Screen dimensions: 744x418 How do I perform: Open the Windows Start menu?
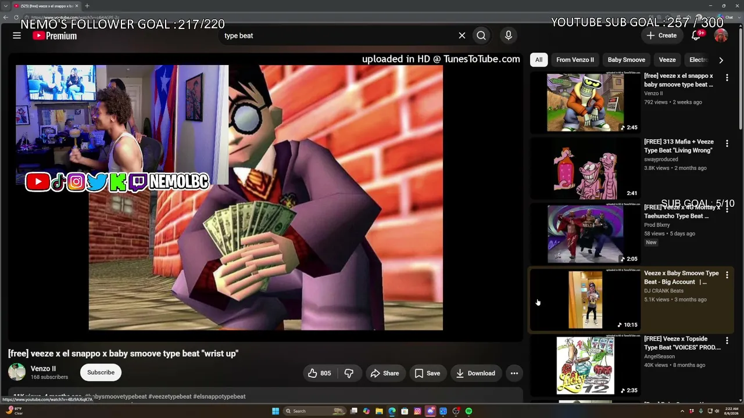[276, 411]
